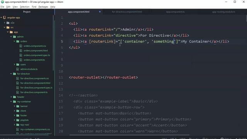This screenshot has height=139, width=247.
Task: Switch to the app.component.ts tab
Action: (x=175, y=12)
